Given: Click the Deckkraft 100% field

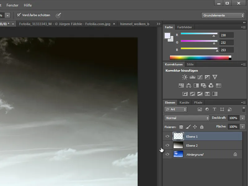Looking at the screenshot, I should pyautogui.click(x=233, y=118).
